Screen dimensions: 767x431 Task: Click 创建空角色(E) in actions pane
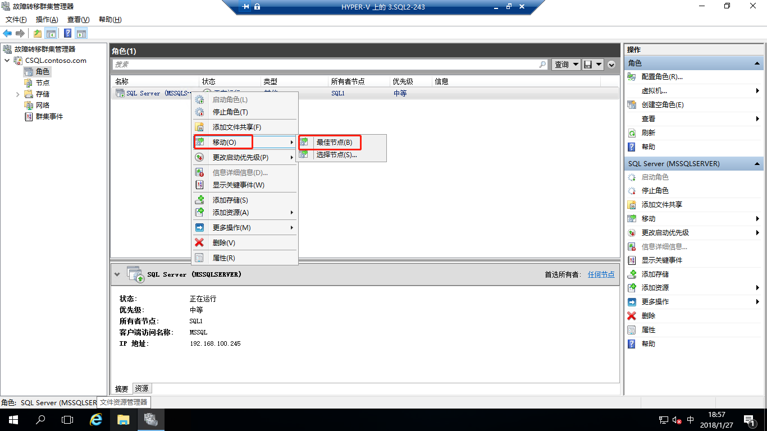pyautogui.click(x=663, y=105)
